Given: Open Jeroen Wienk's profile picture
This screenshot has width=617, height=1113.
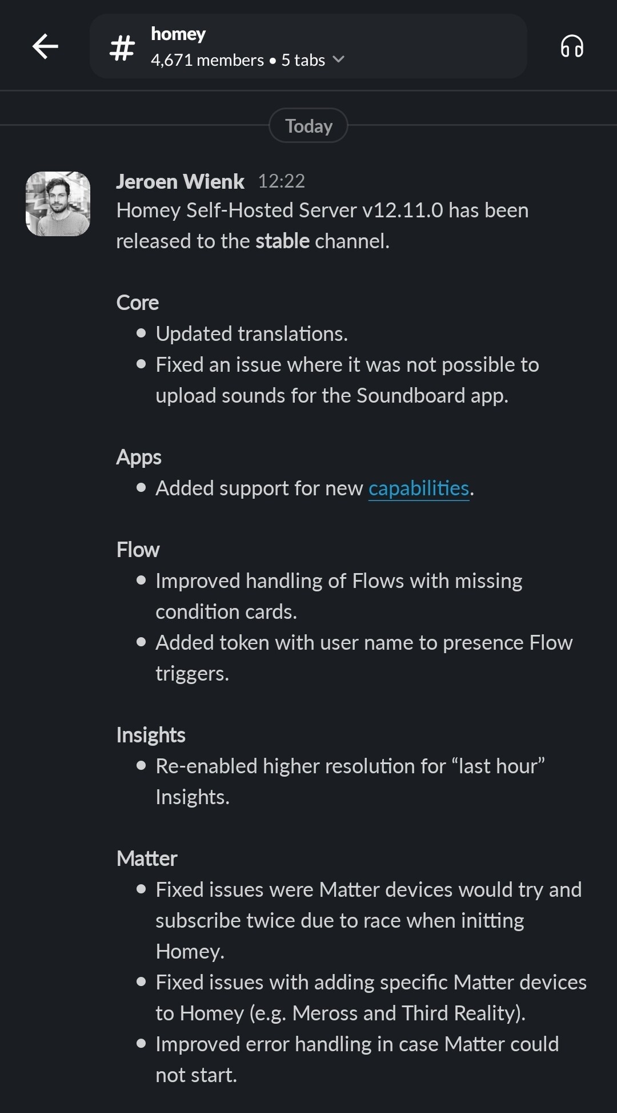Looking at the screenshot, I should tap(58, 204).
